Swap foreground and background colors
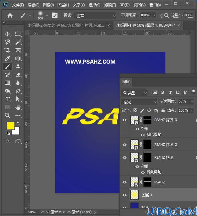Viewport: 197px width, 216px height. point(18,123)
